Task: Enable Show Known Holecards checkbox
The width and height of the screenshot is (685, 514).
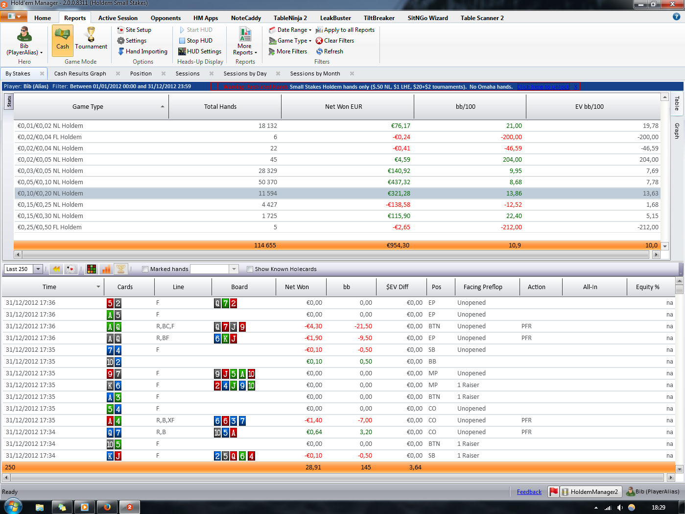Action: [250, 269]
